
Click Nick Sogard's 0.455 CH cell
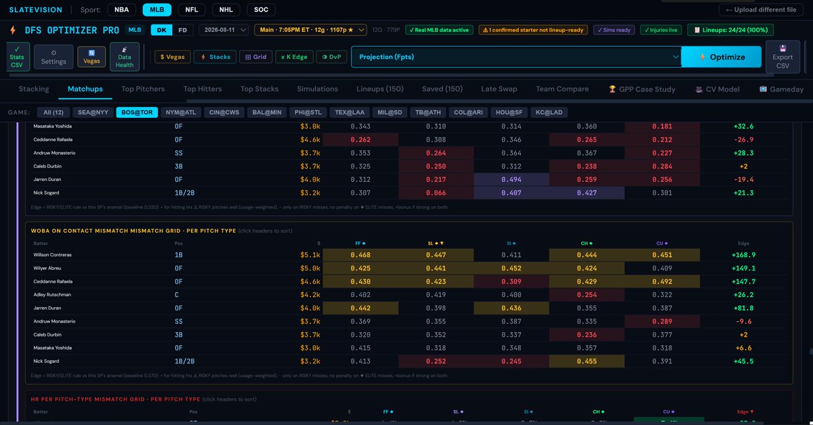coord(587,362)
